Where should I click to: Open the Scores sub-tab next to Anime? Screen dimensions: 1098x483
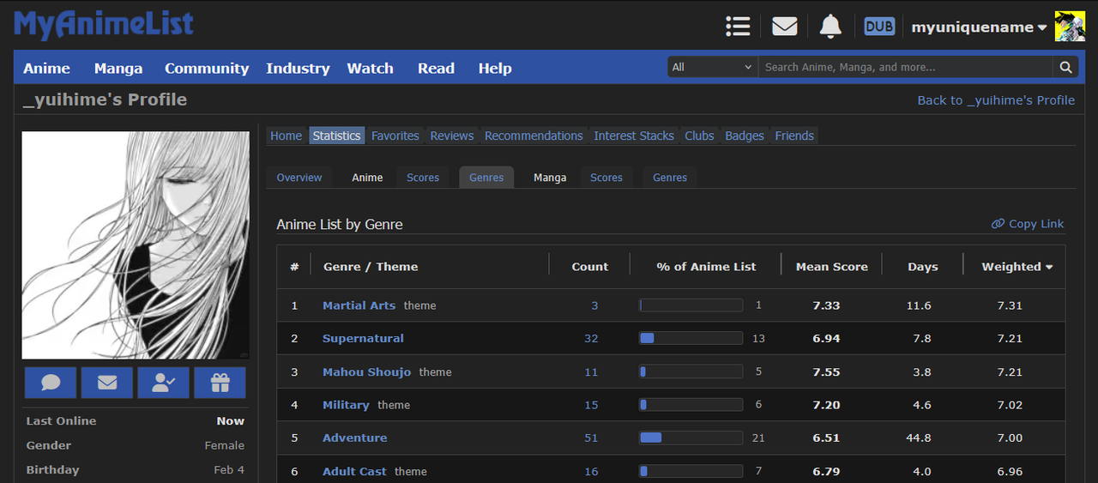pos(423,178)
